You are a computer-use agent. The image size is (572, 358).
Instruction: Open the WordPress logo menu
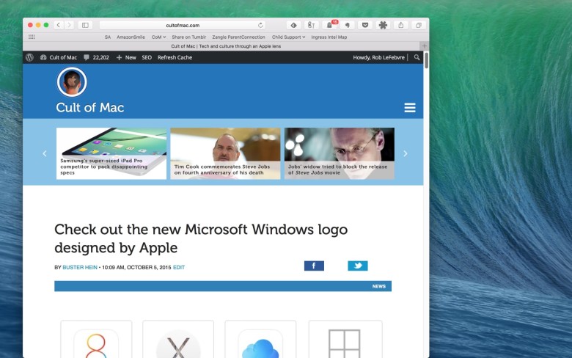[29, 57]
